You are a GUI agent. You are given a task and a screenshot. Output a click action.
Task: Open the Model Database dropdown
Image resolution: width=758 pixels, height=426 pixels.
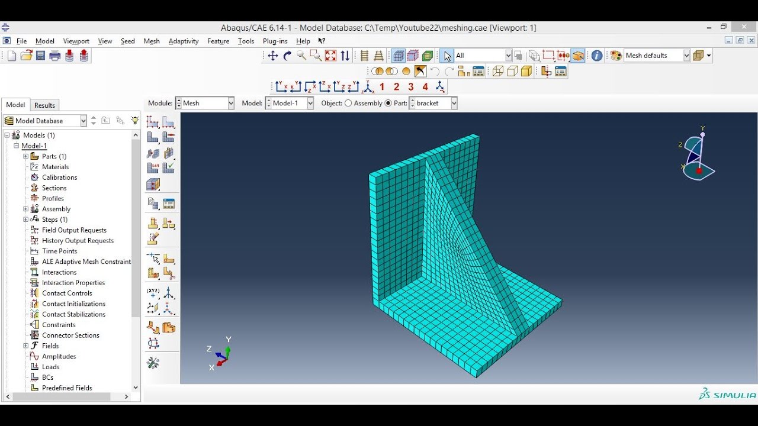[x=45, y=121]
